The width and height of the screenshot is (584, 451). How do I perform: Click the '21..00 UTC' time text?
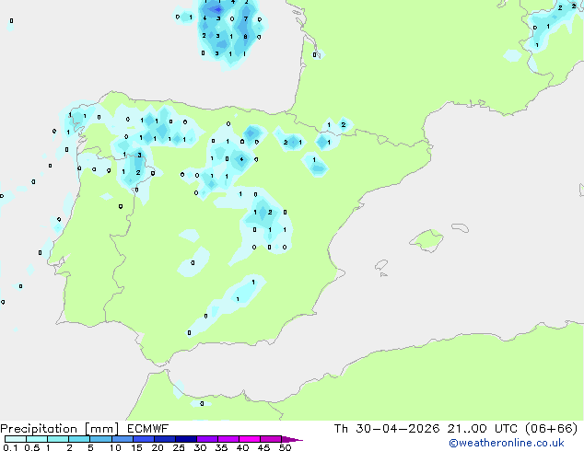pyautogui.click(x=483, y=429)
